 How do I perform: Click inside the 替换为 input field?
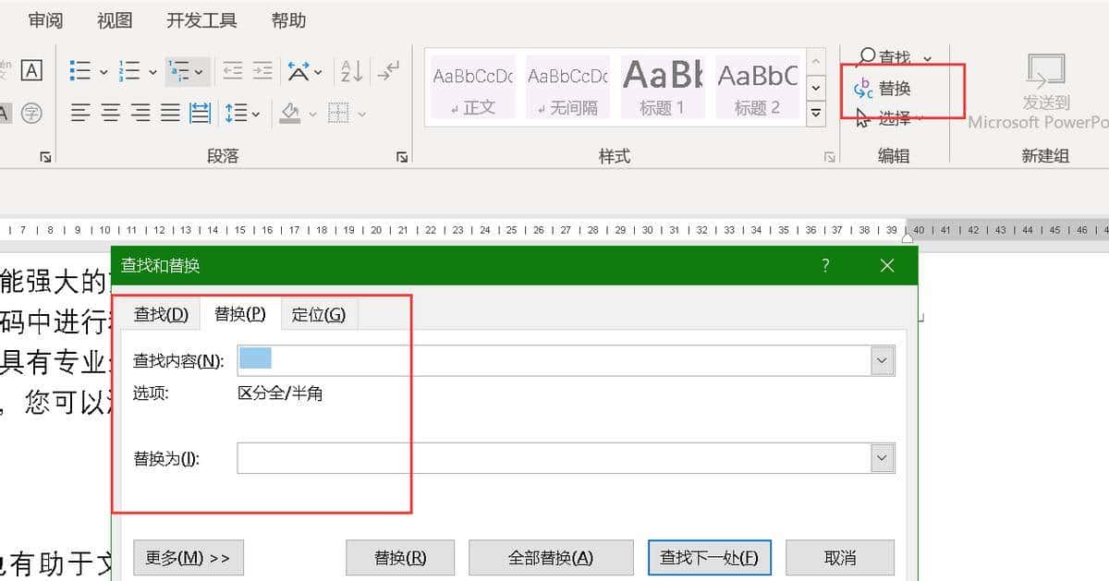(554, 457)
